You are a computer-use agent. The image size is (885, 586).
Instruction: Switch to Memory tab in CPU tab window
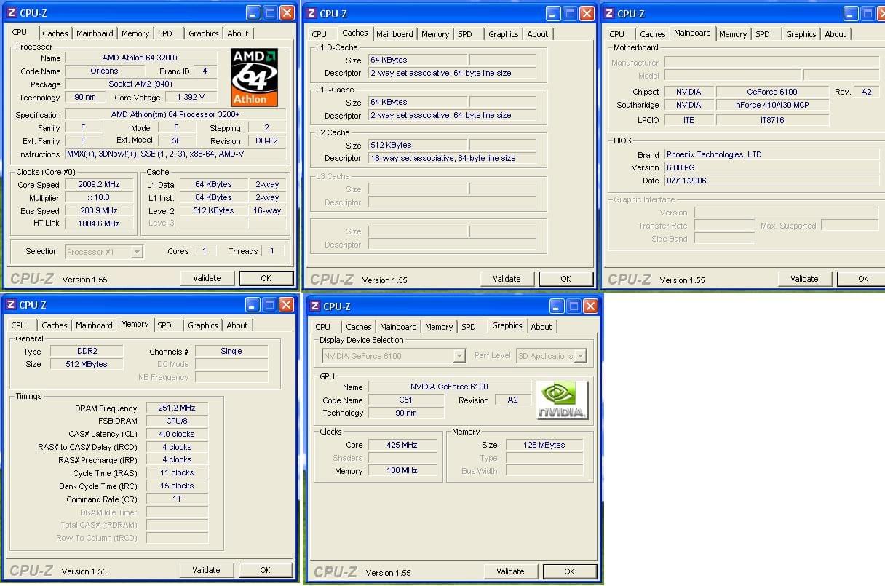coord(135,33)
